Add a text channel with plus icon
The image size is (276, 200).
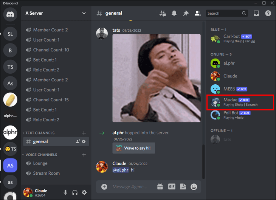[x=84, y=133]
